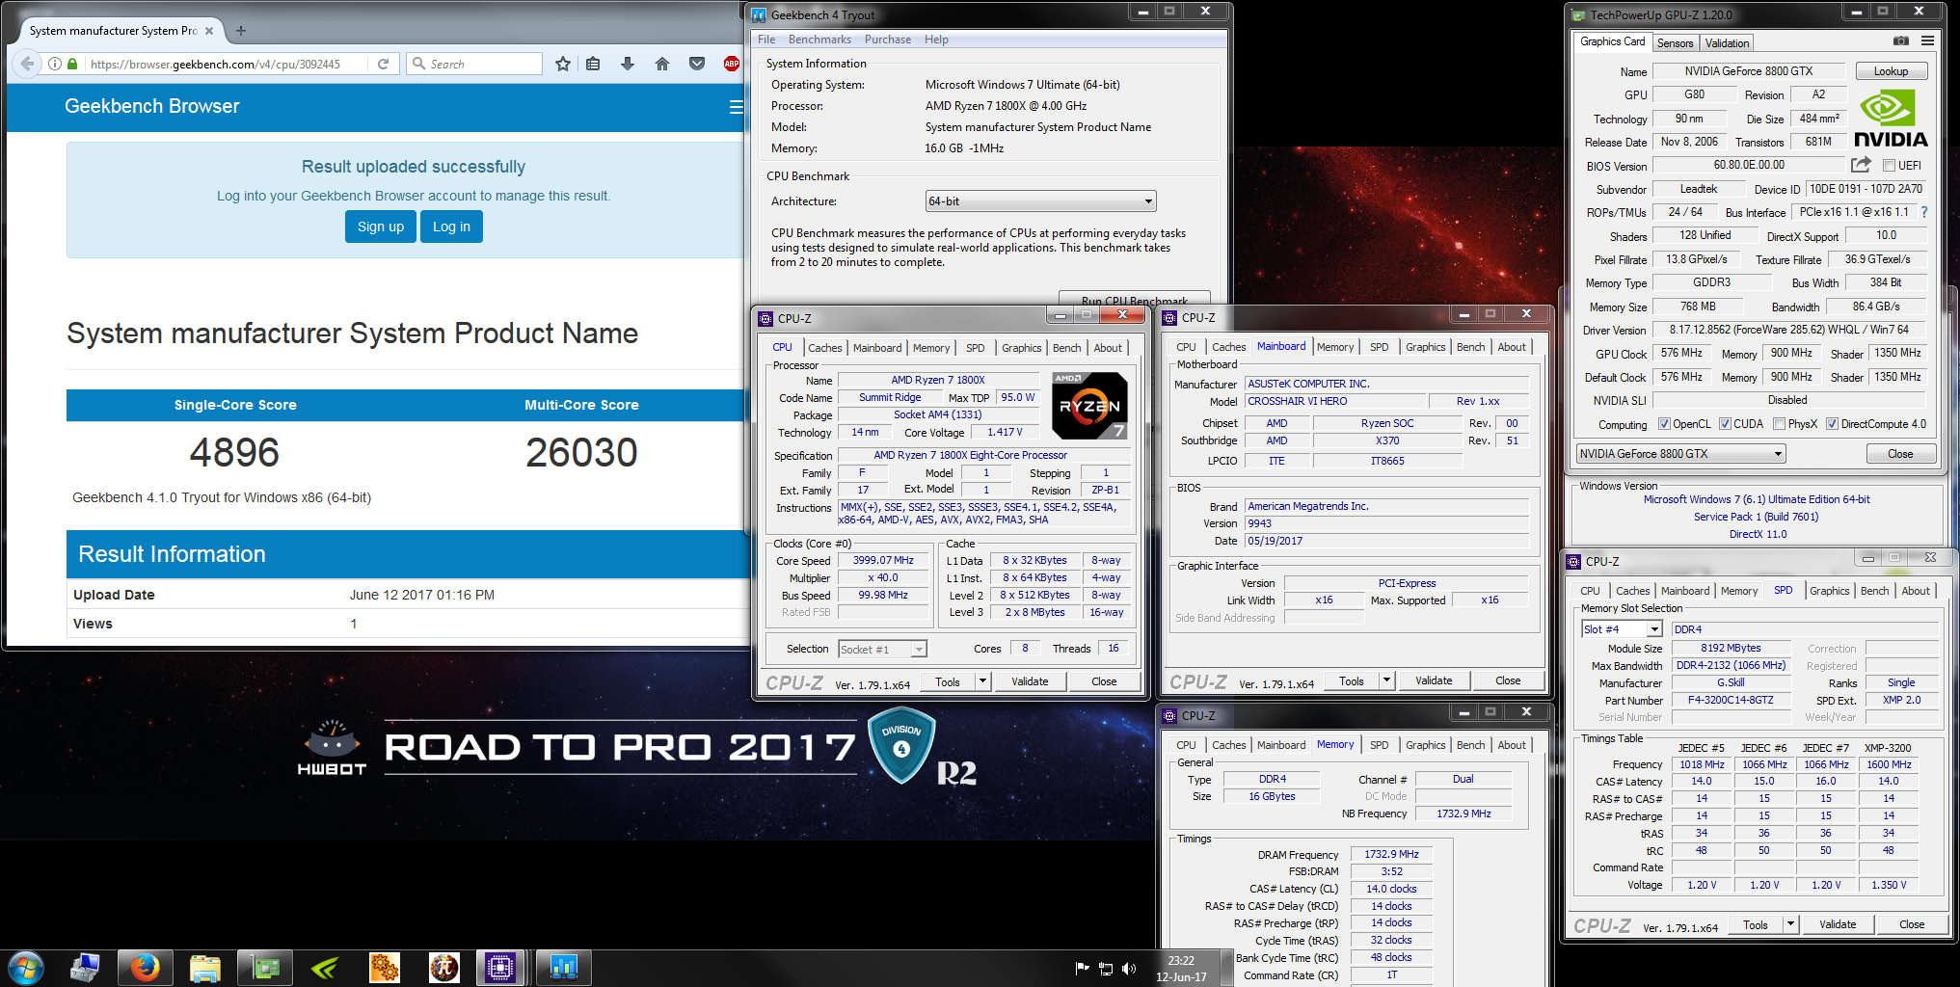
Task: Open the Slot #4 memory slot dropdown
Action: pos(1623,629)
